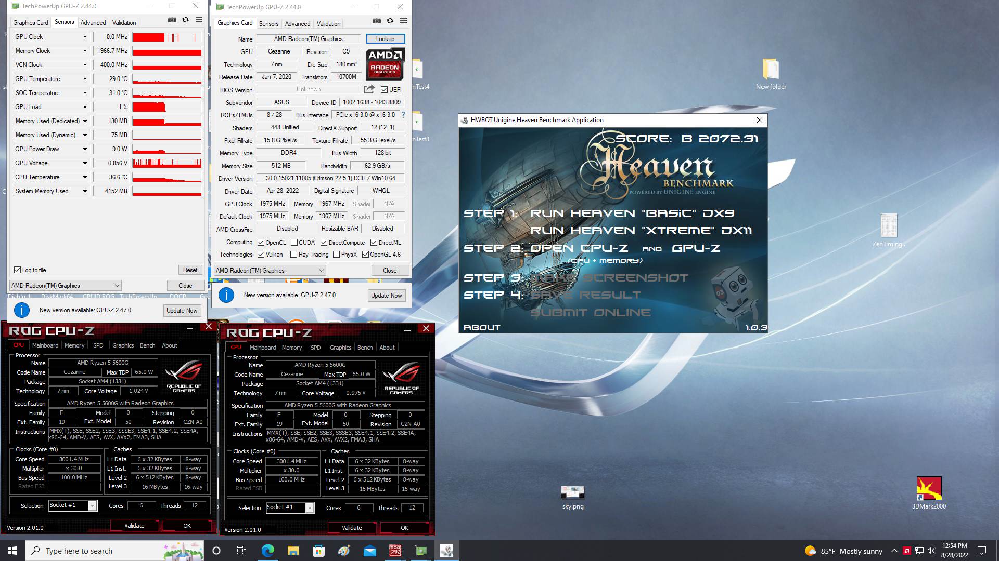Toggle DirectCompute checkbox
This screenshot has height=561, width=999.
(x=324, y=243)
